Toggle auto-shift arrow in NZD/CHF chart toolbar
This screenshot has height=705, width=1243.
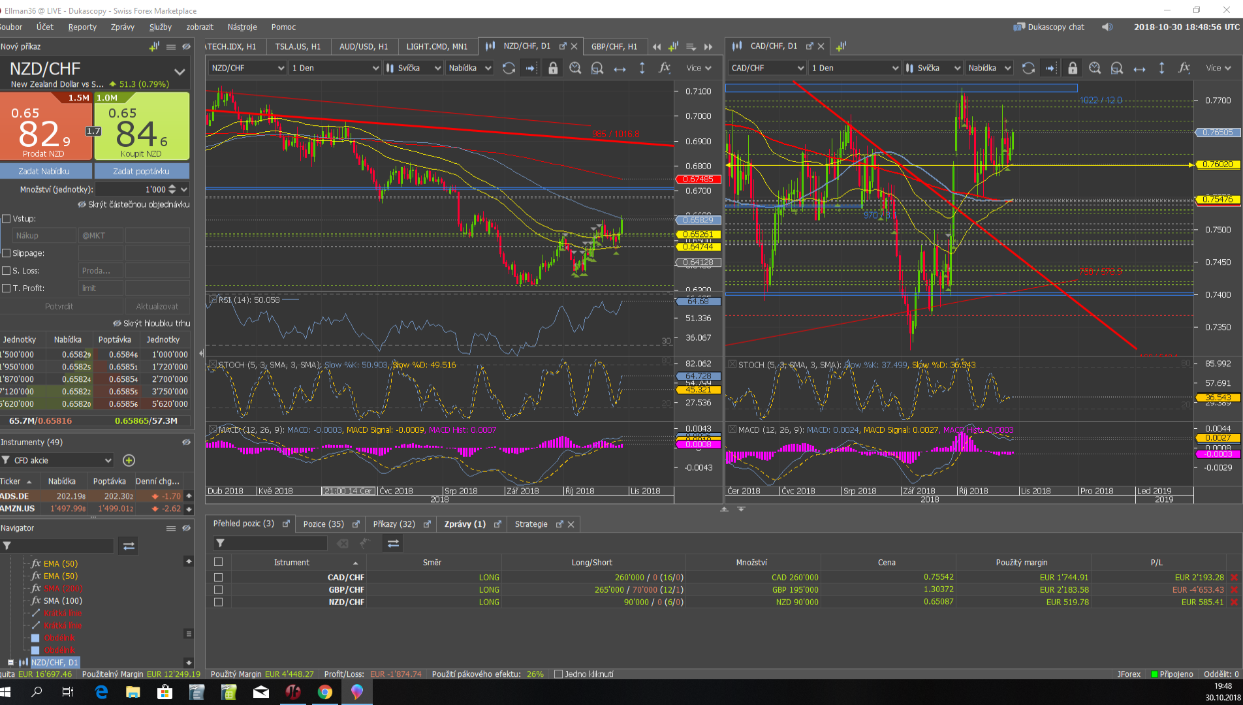tap(531, 68)
